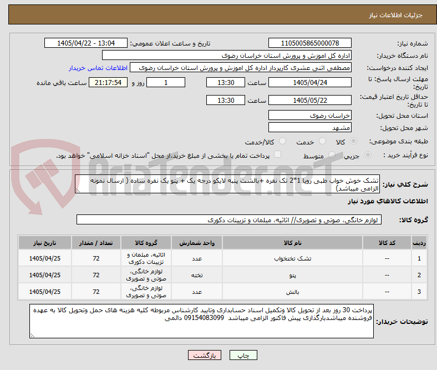
Task: Click the need number field 1105005865000078
Action: (x=310, y=43)
